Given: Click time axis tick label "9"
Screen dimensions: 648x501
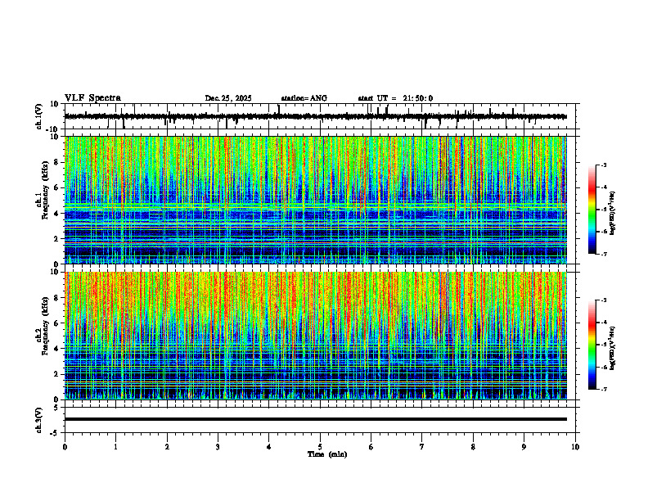Looking at the screenshot, I should coord(524,447).
